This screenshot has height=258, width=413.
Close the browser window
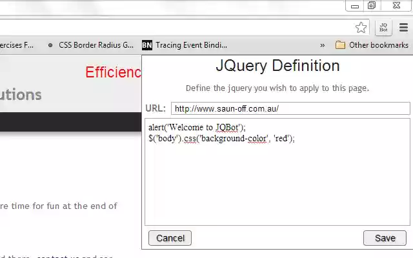[396, 5]
